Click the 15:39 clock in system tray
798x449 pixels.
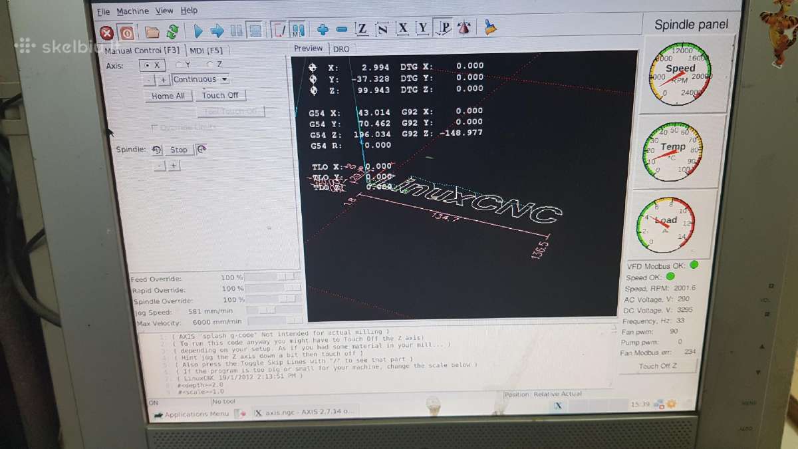point(639,404)
